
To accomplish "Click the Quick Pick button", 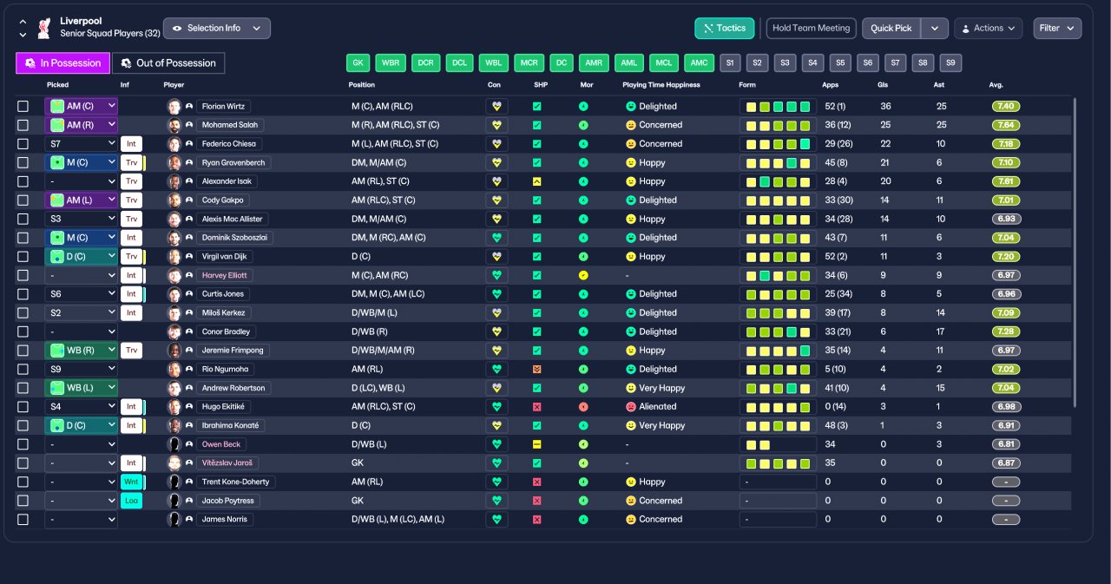I will pyautogui.click(x=891, y=29).
